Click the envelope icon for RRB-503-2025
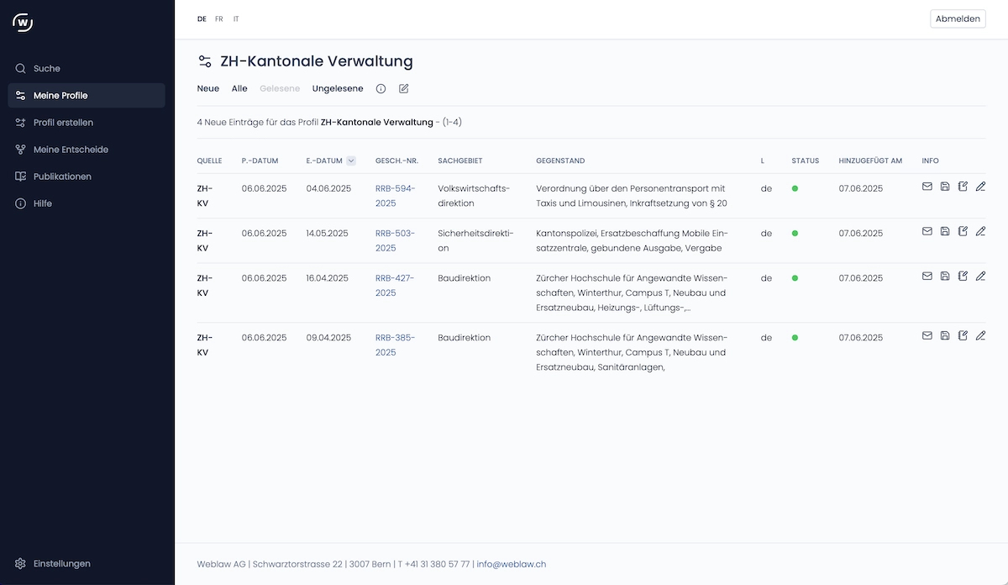 point(927,231)
